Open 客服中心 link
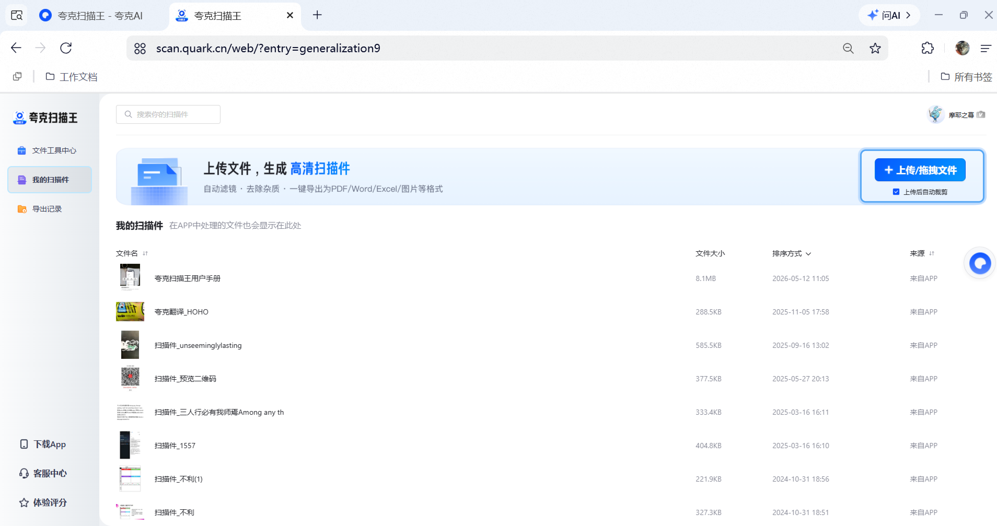The image size is (997, 526). [x=43, y=473]
